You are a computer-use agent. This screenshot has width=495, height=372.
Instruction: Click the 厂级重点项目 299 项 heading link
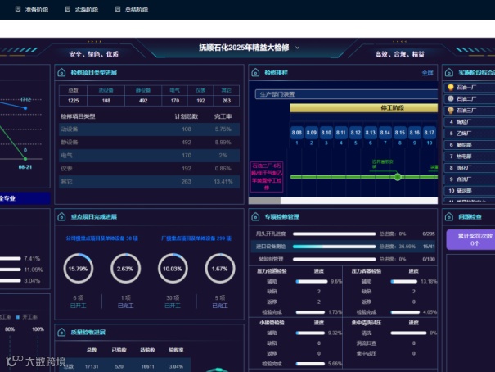[196, 238]
